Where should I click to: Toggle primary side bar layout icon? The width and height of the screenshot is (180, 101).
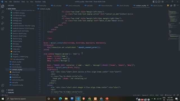tap(154, 2)
